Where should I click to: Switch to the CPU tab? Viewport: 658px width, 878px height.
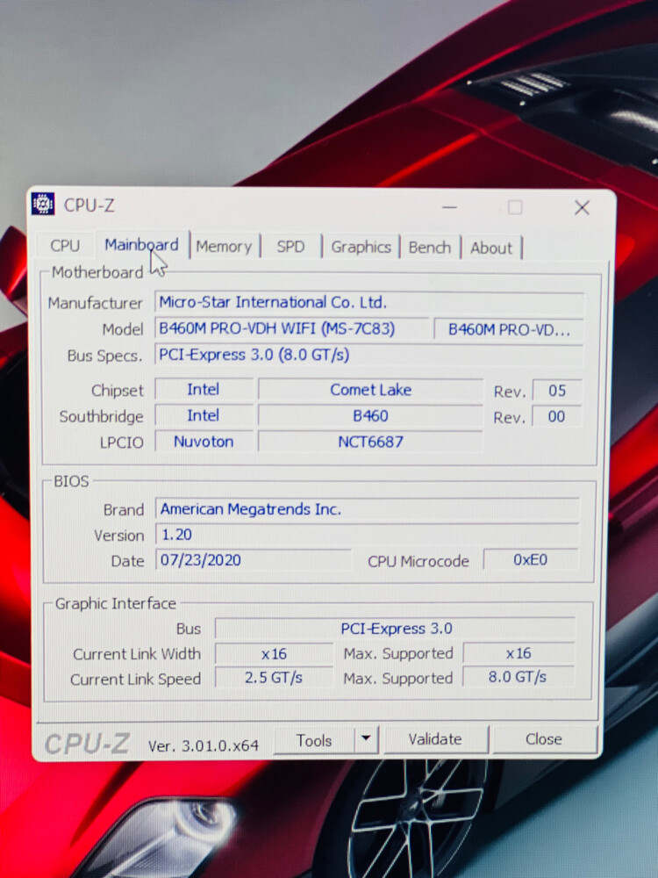[65, 245]
